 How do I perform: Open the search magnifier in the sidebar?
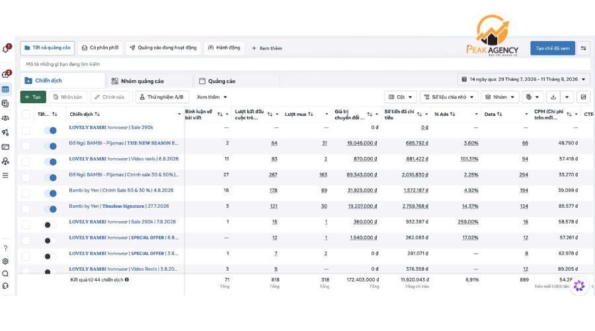[5, 273]
